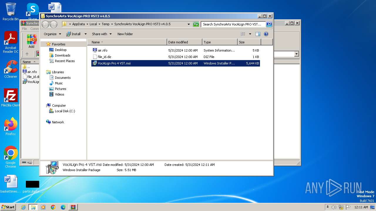Click the New folder button
Viewport: 376px width, 211px height.
point(125,34)
